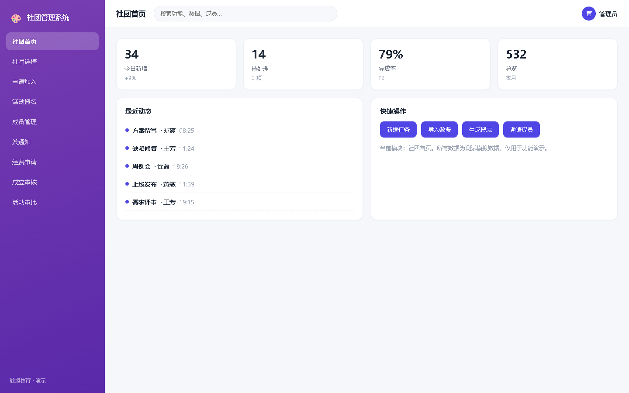The height and width of the screenshot is (393, 629).
Task: Click the 邀请成员 button
Action: coord(521,130)
